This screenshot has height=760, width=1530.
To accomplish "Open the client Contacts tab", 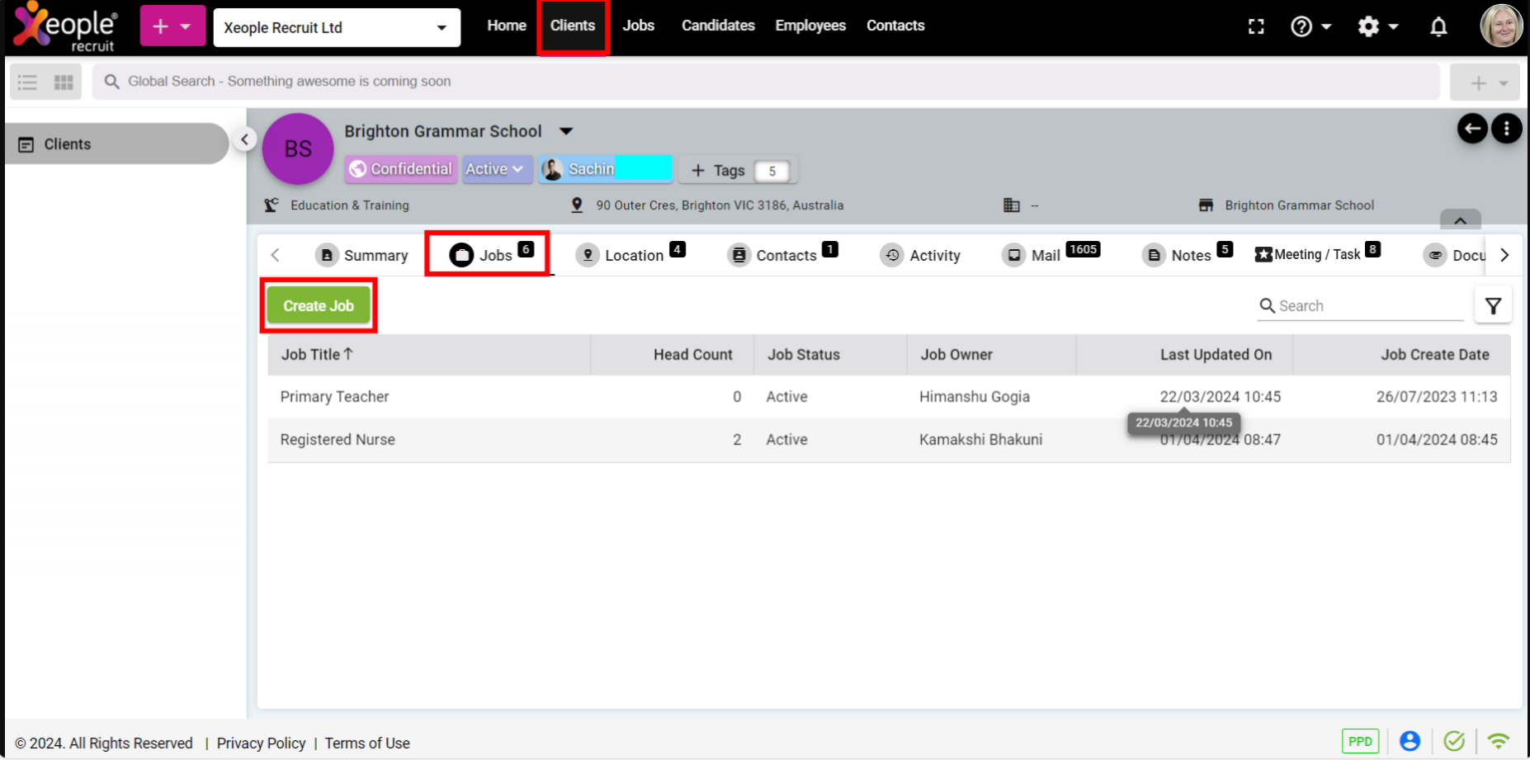I will [782, 255].
